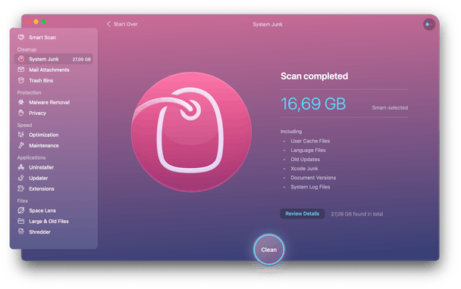
Task: Click the Shredder icon in Files
Action: [x=21, y=232]
